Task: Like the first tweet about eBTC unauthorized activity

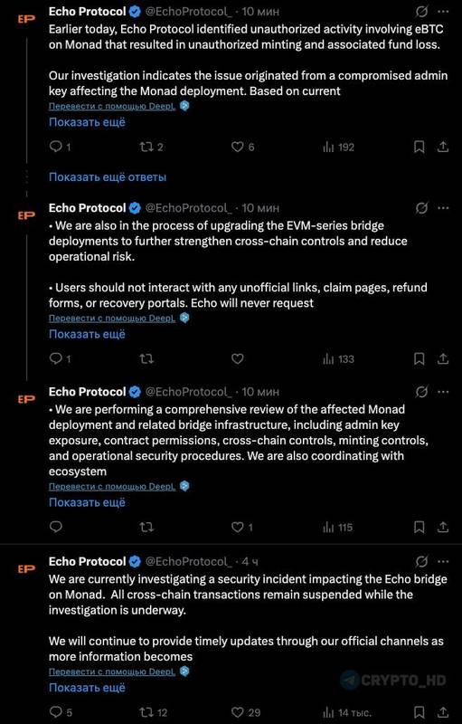Action: (242, 148)
